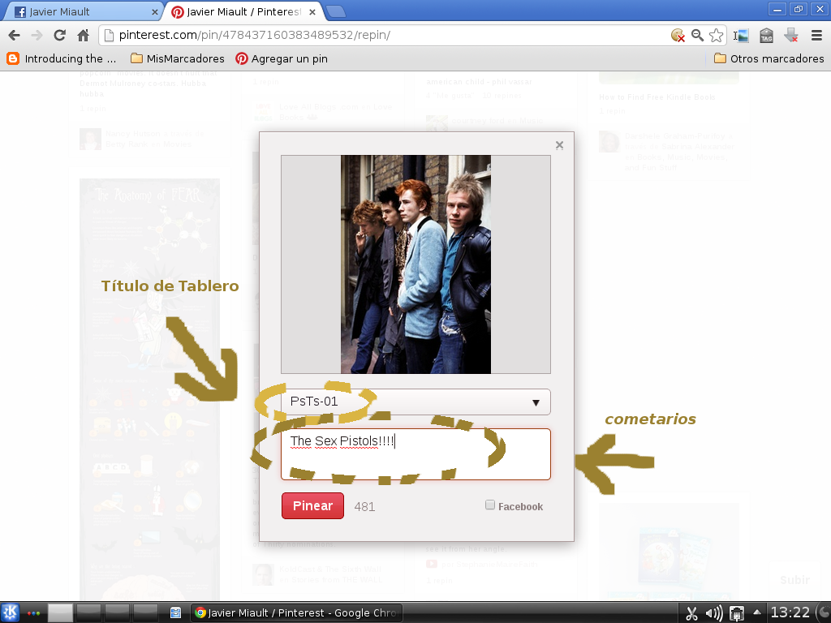Reload the Pinterest page
Image resolution: width=831 pixels, height=623 pixels.
click(x=60, y=35)
